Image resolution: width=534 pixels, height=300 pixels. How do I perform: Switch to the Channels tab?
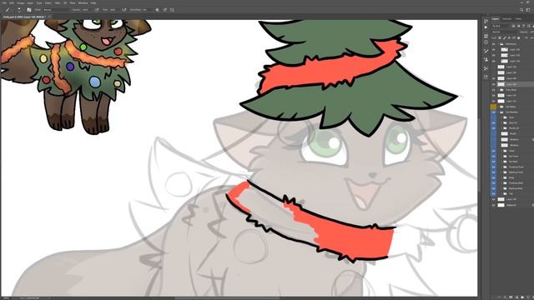(x=506, y=18)
